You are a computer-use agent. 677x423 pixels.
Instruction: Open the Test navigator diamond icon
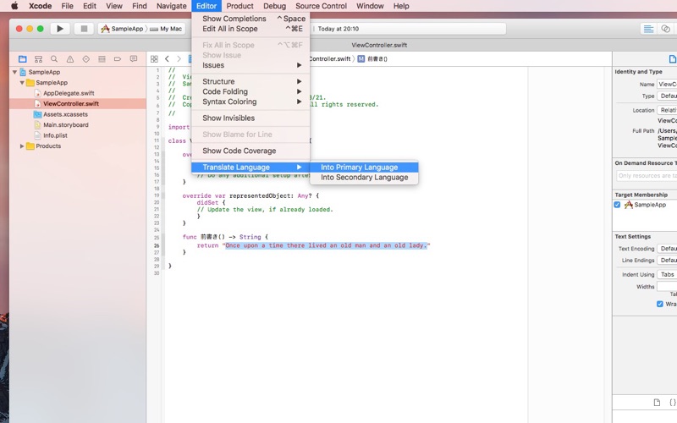(86, 58)
